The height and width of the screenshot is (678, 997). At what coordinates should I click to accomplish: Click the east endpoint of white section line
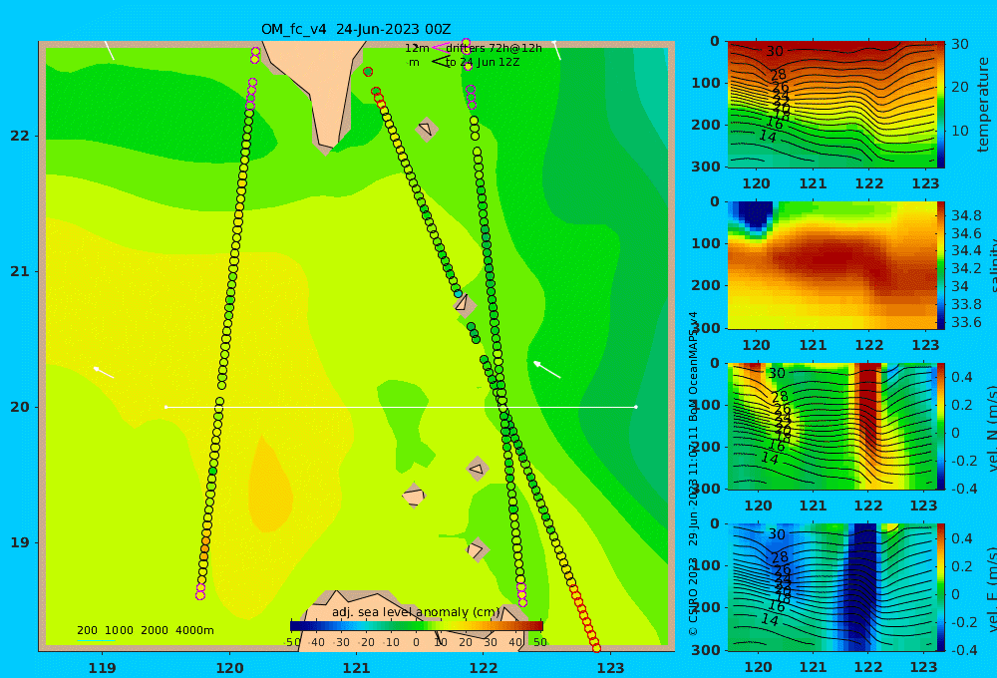[x=636, y=407]
